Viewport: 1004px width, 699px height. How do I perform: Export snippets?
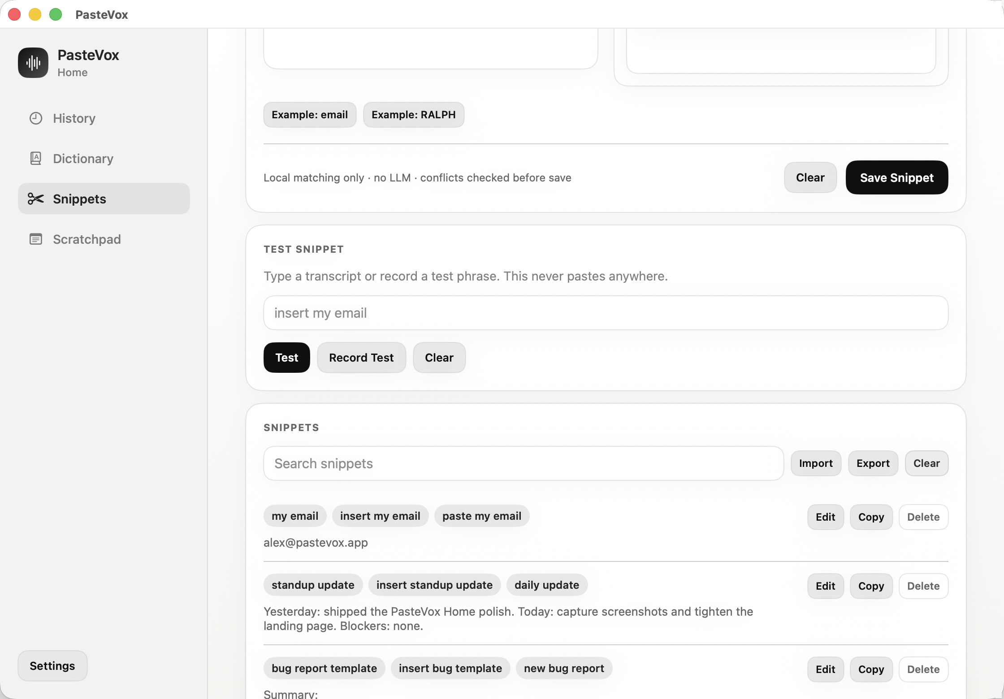pyautogui.click(x=873, y=463)
